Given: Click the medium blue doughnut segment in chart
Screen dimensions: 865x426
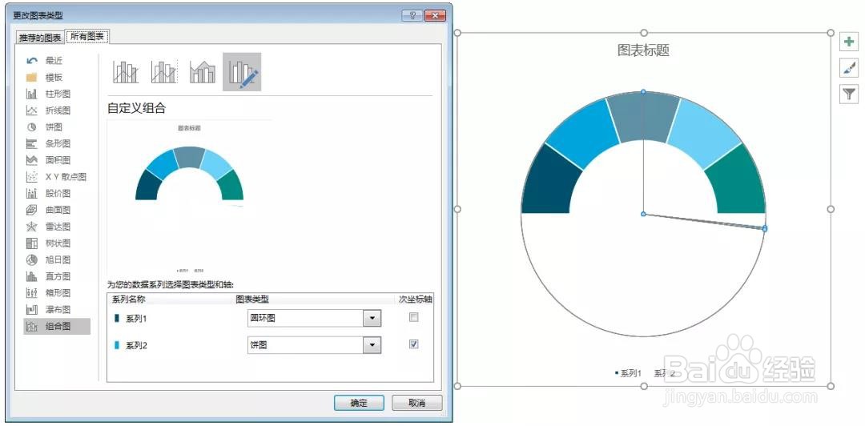Looking at the screenshot, I should [x=584, y=132].
